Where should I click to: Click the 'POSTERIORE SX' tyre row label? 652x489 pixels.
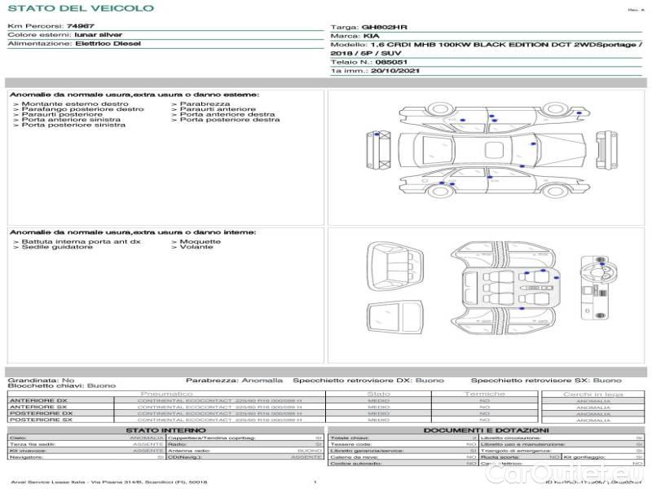42,420
